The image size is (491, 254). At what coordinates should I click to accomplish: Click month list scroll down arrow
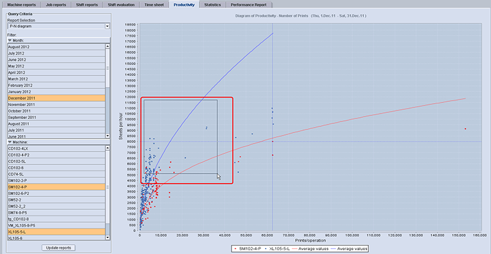108,136
